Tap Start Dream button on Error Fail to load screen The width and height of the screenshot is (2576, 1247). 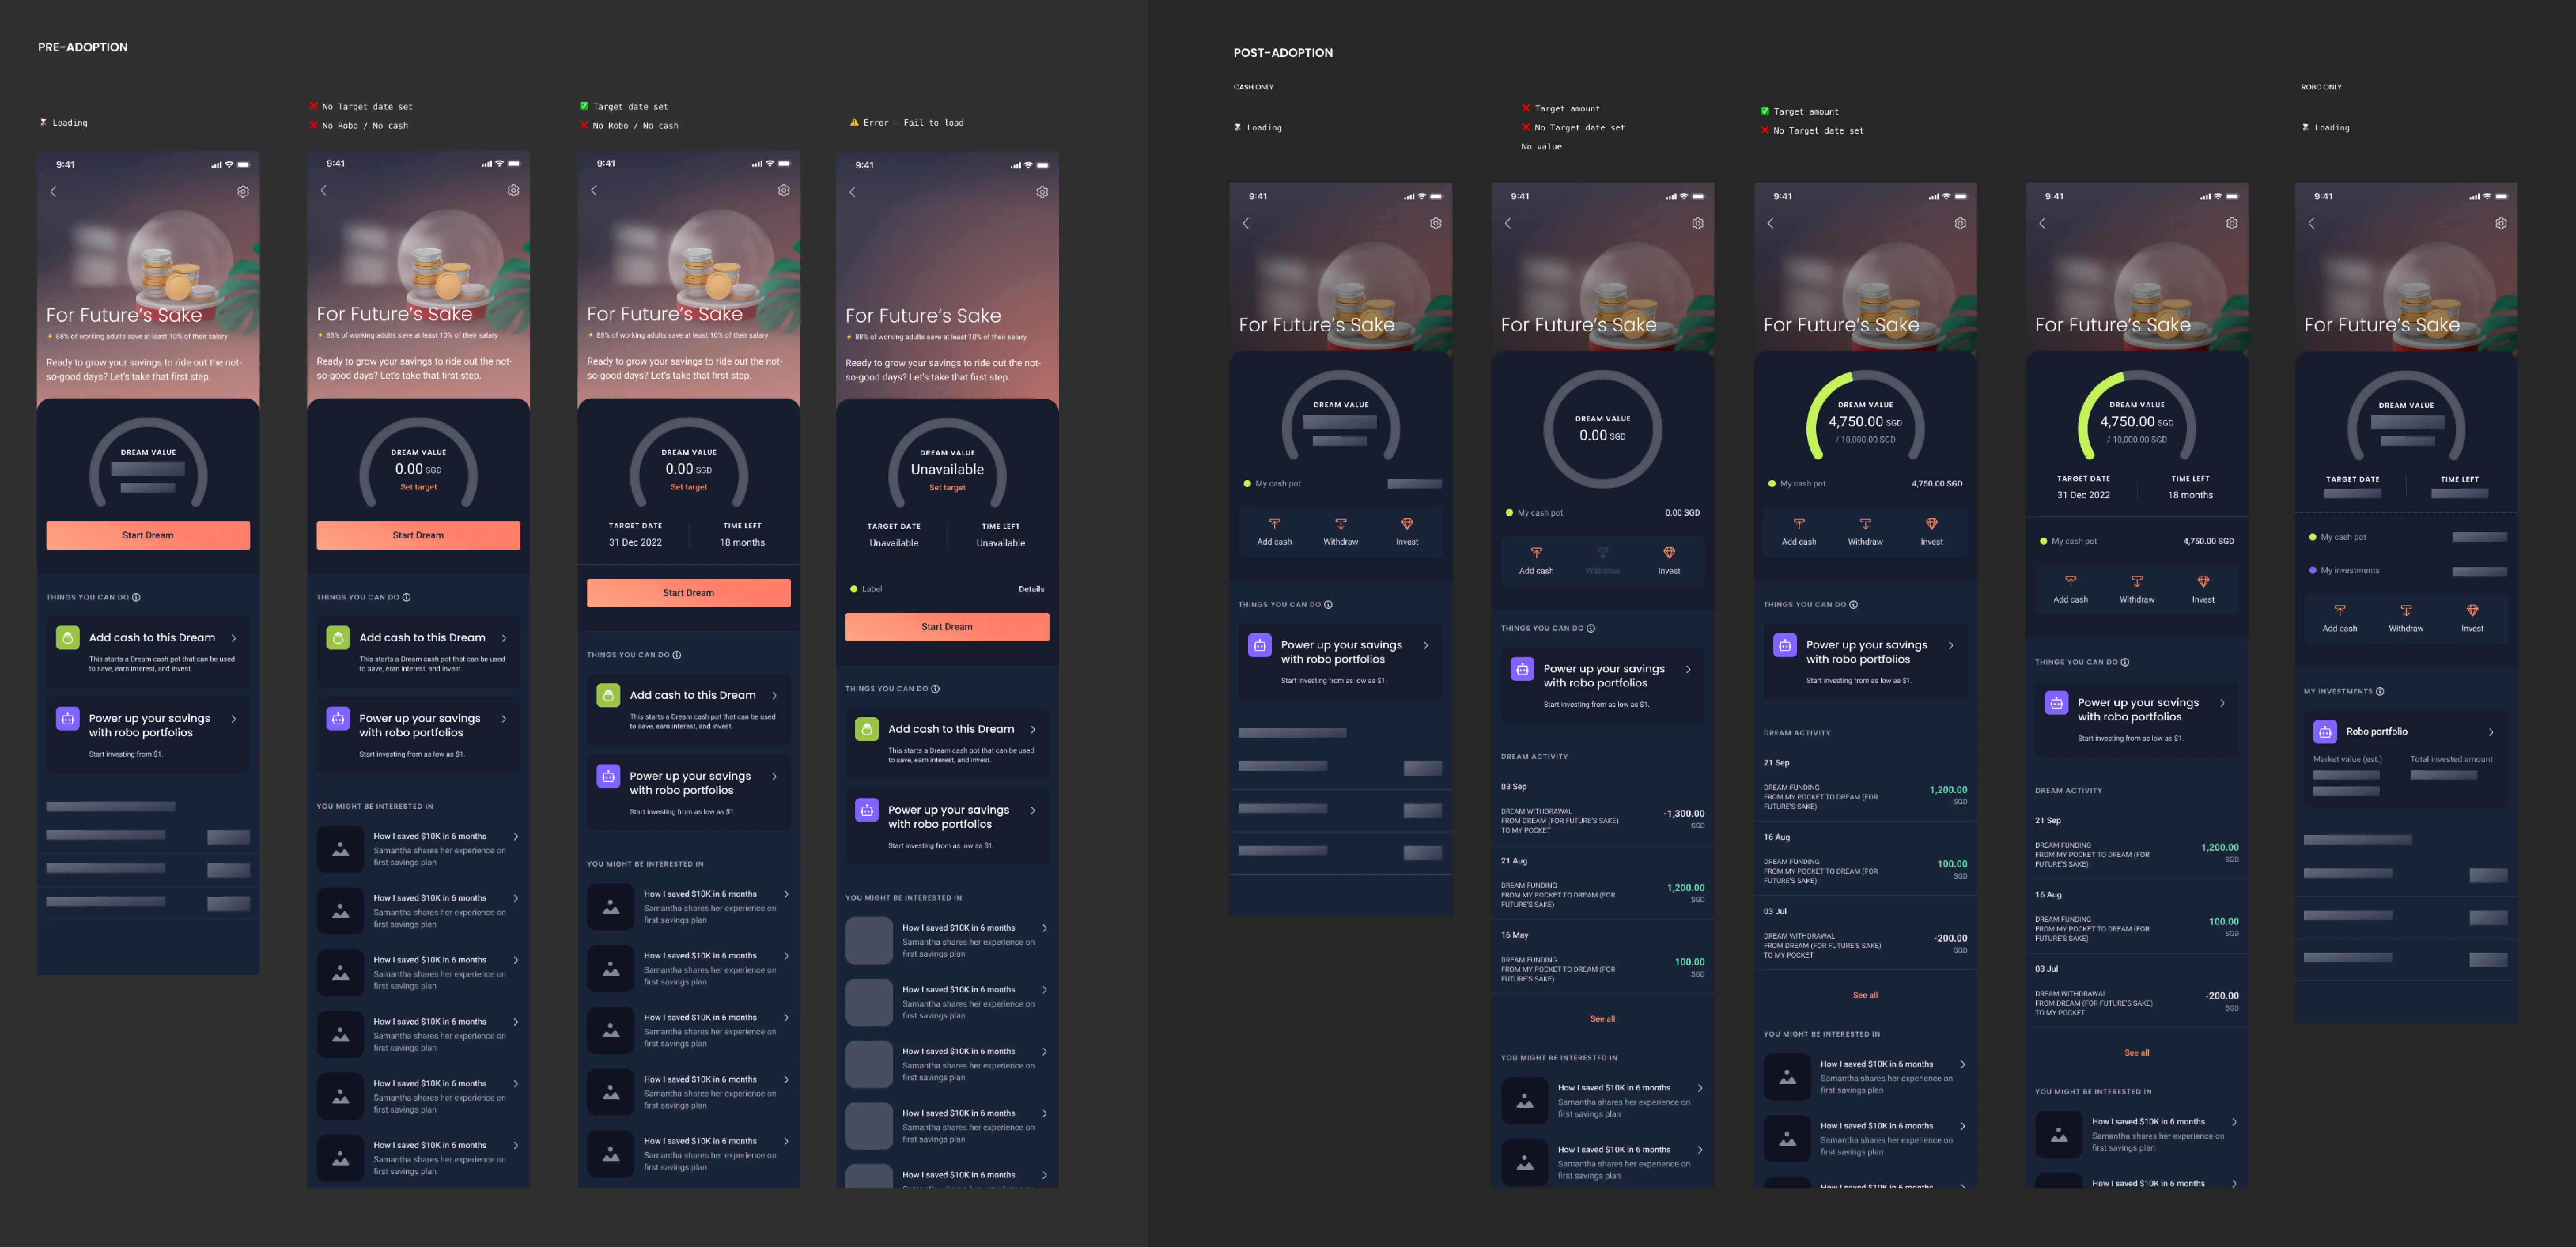click(x=947, y=628)
